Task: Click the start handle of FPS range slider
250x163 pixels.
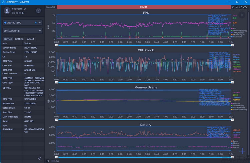Action: [x=57, y=45]
